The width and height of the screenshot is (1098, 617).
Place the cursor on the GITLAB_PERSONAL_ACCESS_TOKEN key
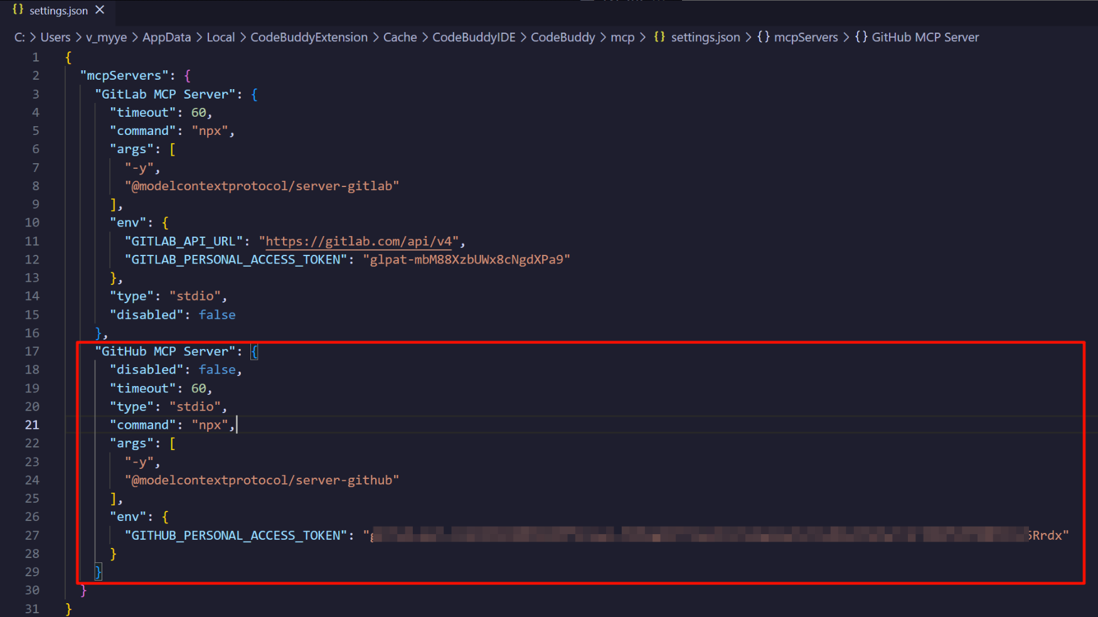click(235, 259)
